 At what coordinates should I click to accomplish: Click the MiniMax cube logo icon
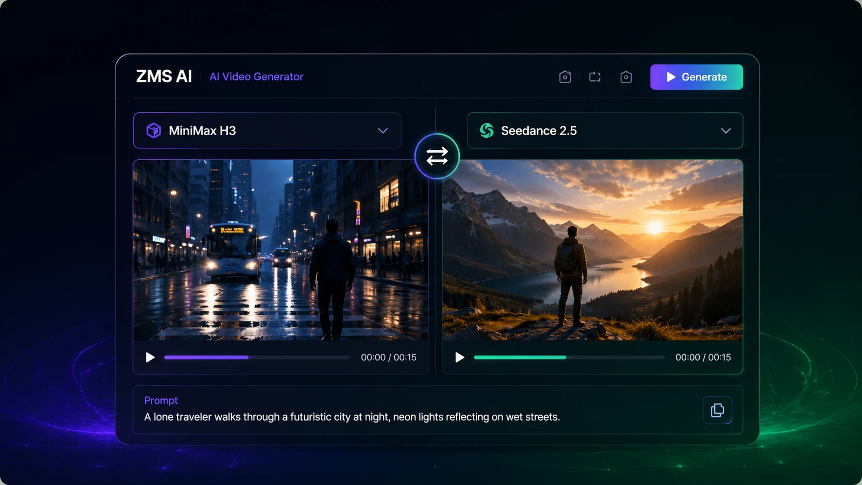point(154,130)
